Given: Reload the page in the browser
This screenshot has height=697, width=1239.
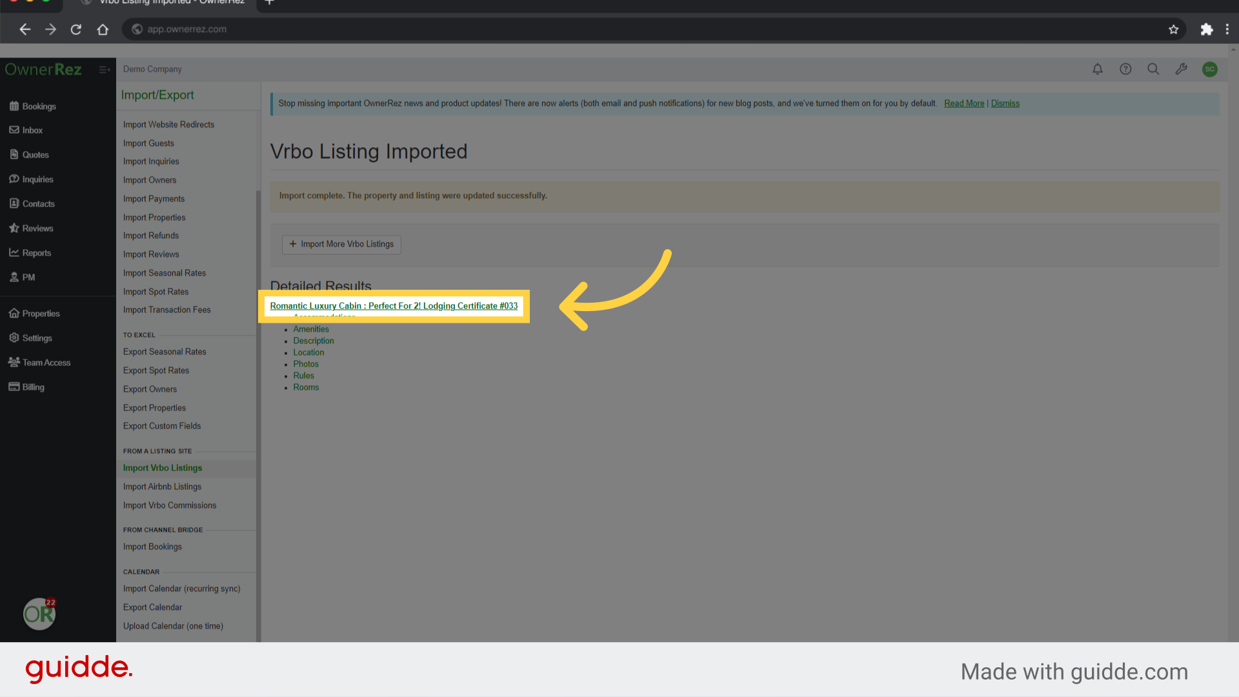Looking at the screenshot, I should click(x=76, y=29).
